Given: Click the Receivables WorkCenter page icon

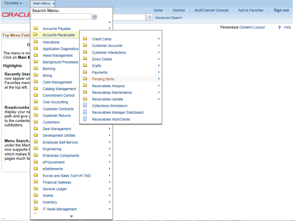Looking at the screenshot, I should pos(85,119).
